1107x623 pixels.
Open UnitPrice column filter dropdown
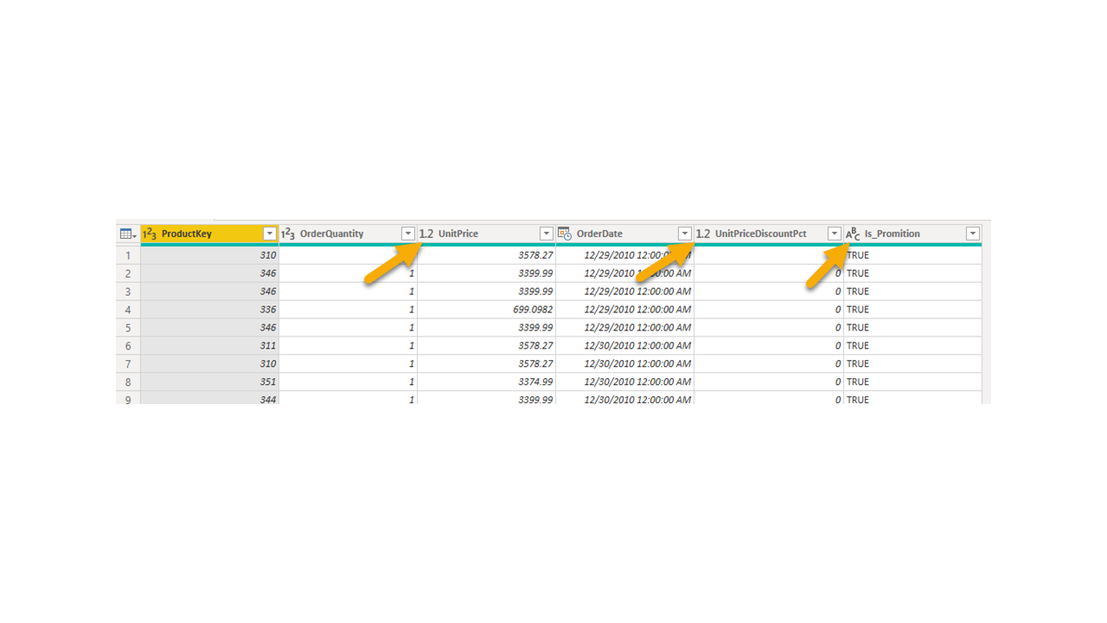547,234
